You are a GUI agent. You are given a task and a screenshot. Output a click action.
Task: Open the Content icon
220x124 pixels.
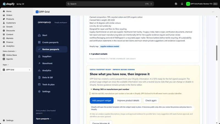4,34
